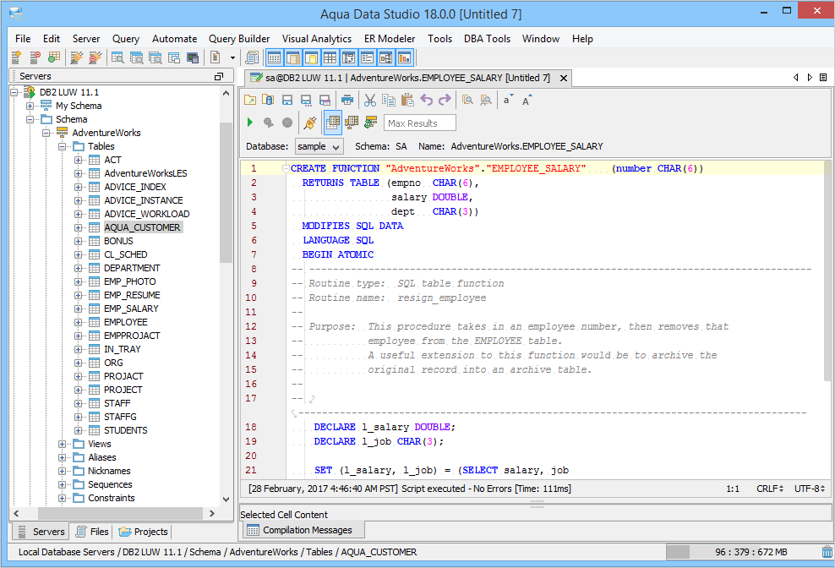Viewport: 835px width, 568px height.
Task: Open the Compilation Messages tab
Action: (x=304, y=530)
